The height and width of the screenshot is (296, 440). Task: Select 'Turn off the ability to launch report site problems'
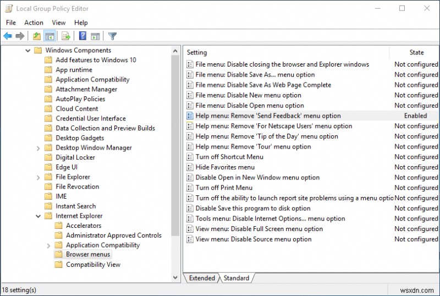(295, 198)
